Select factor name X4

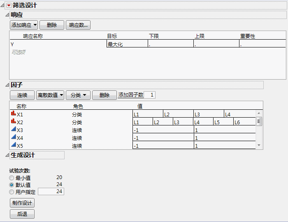20,138
